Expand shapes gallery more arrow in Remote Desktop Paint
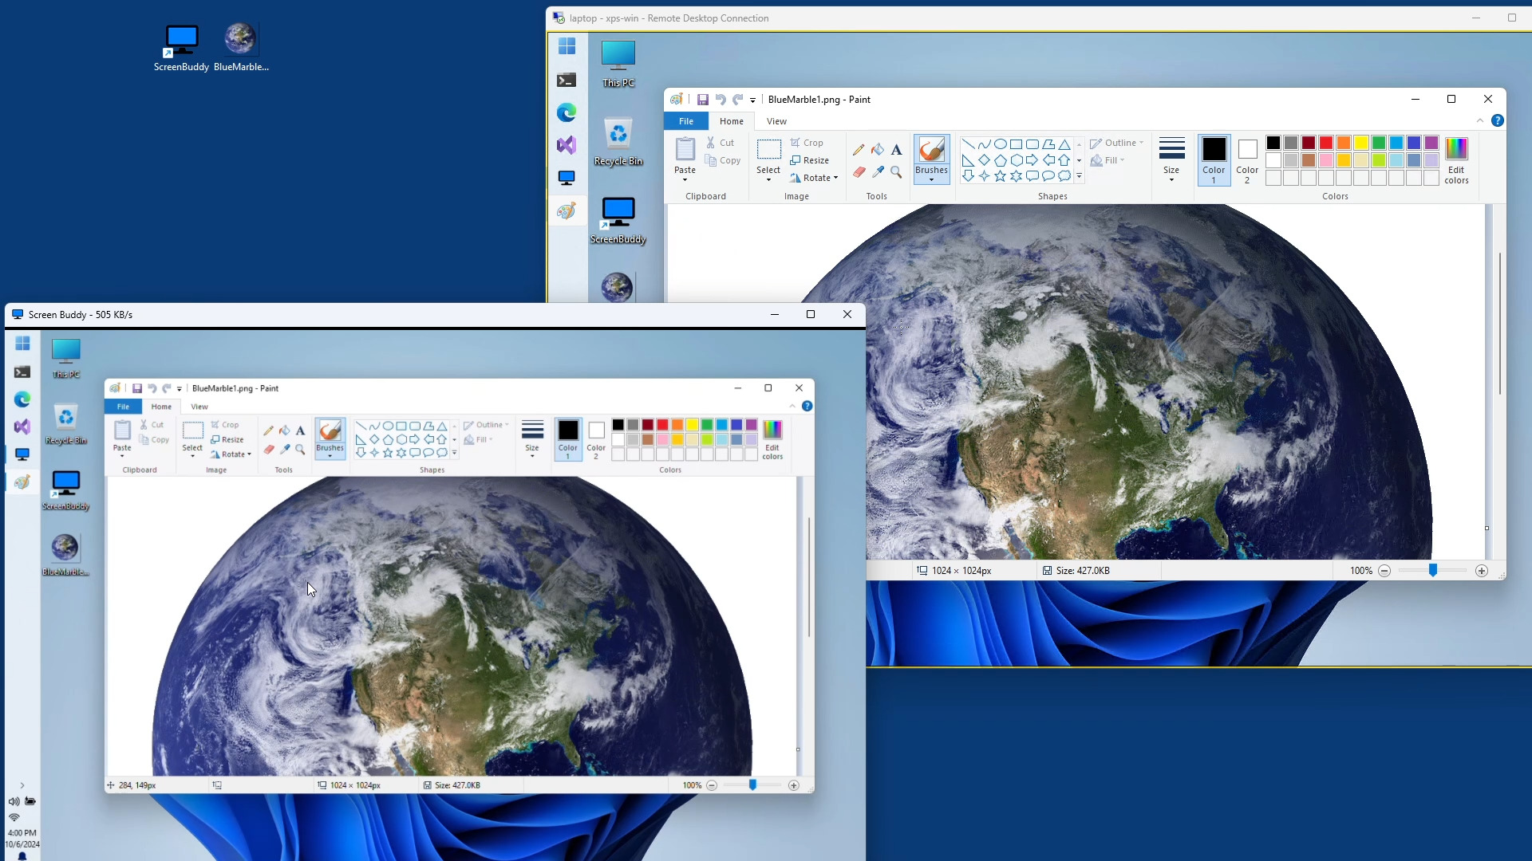 1079,177
